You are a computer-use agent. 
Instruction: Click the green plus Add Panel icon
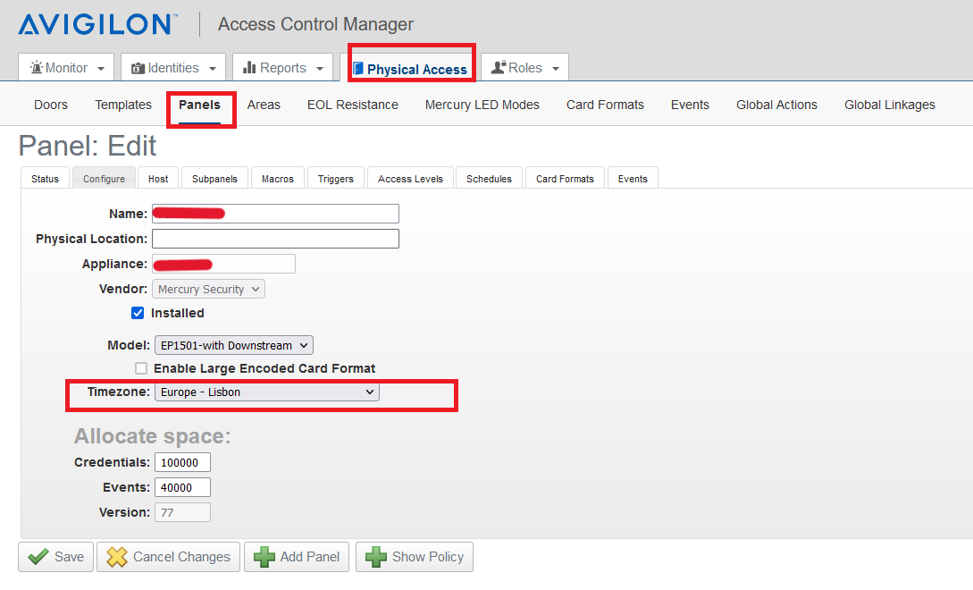(x=264, y=557)
